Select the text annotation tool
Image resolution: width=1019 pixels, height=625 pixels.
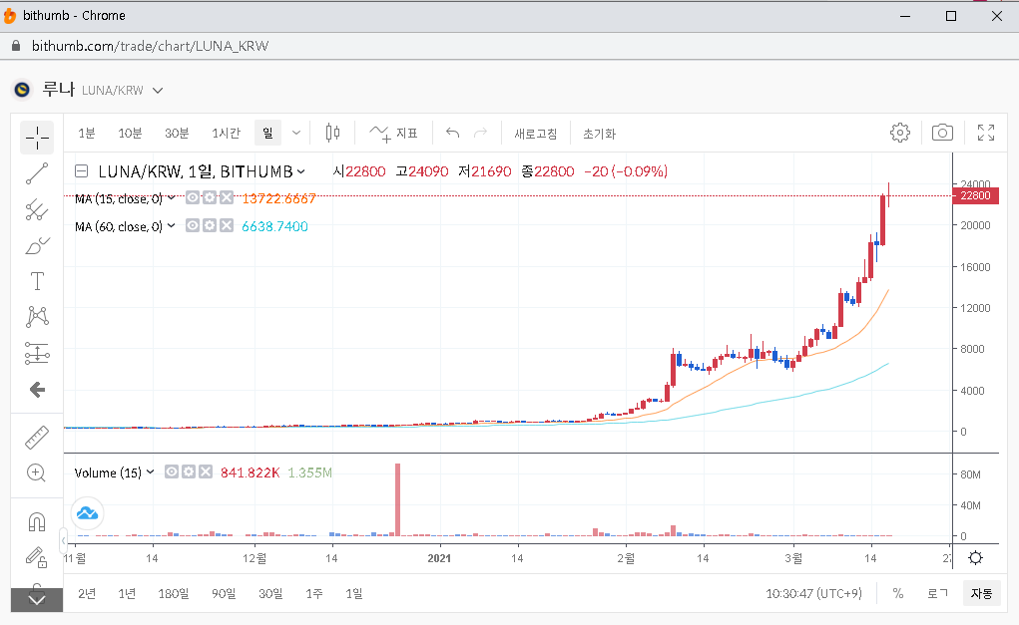[x=37, y=281]
